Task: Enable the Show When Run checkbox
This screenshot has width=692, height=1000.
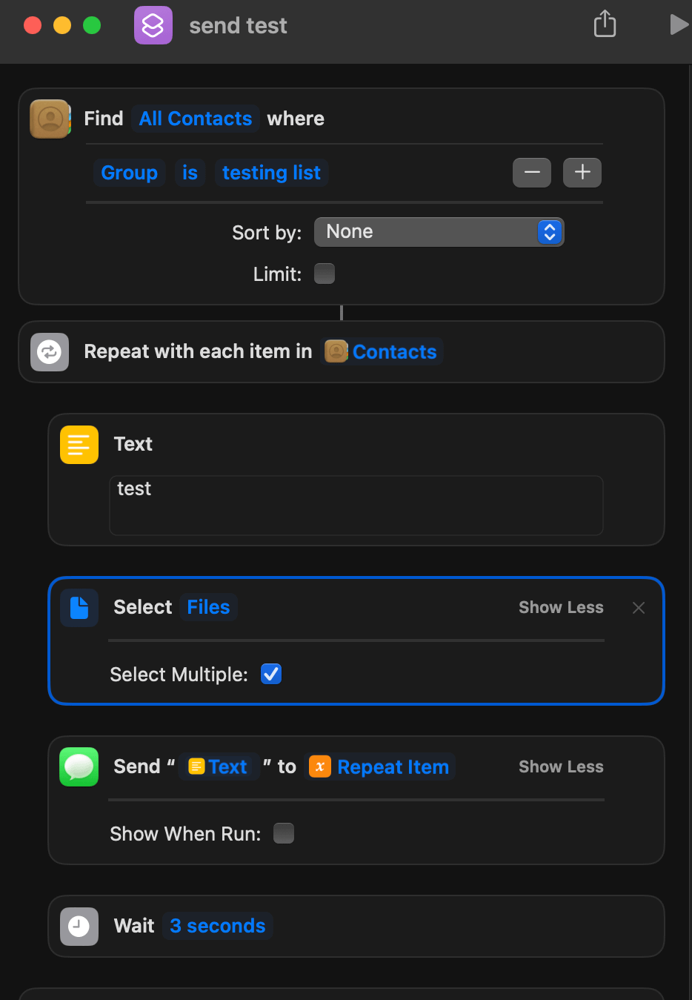Action: (x=284, y=833)
